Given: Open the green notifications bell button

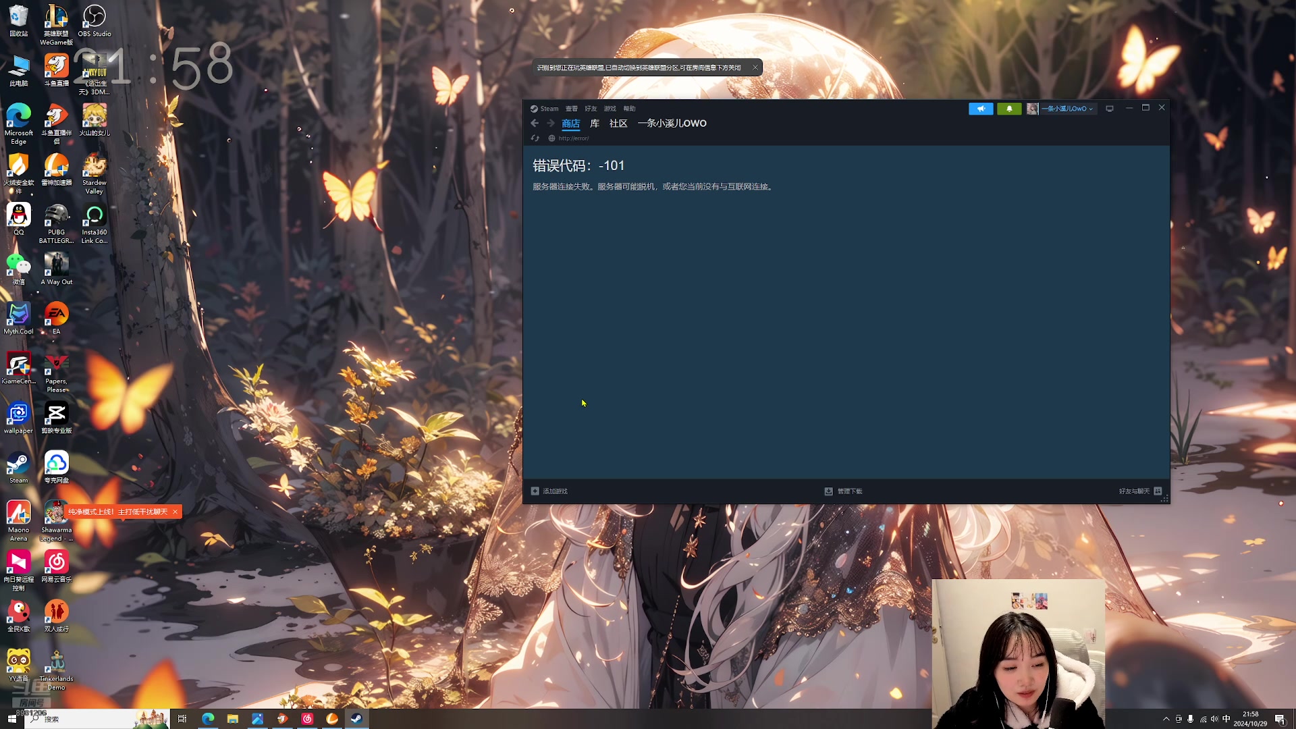Looking at the screenshot, I should (1009, 109).
